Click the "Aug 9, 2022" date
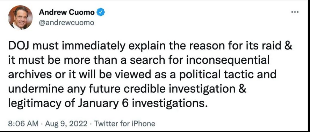 [66, 124]
